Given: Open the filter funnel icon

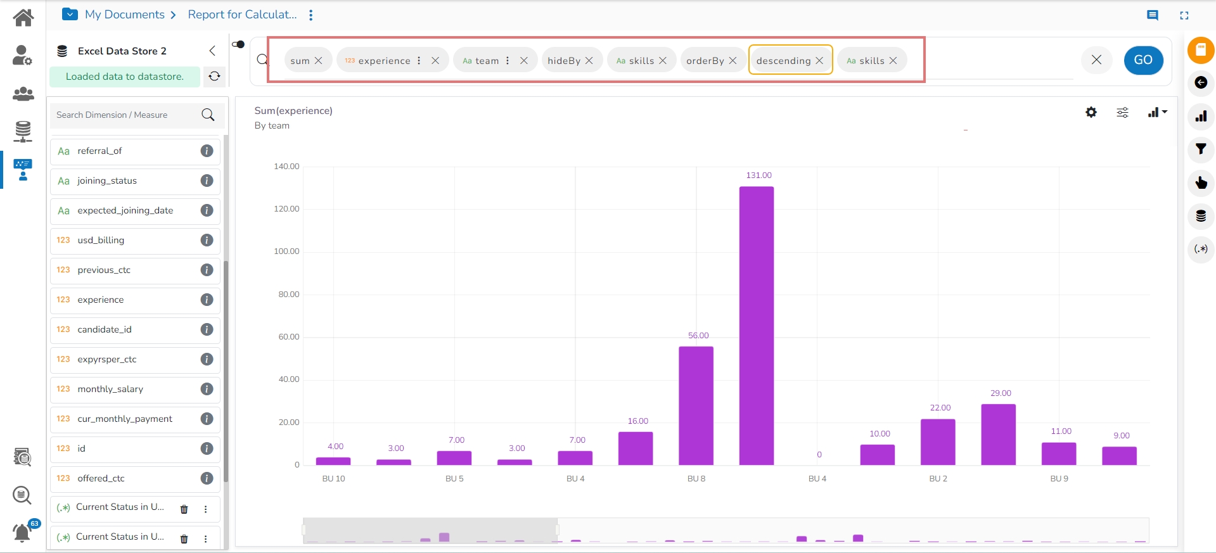Looking at the screenshot, I should pyautogui.click(x=1201, y=149).
